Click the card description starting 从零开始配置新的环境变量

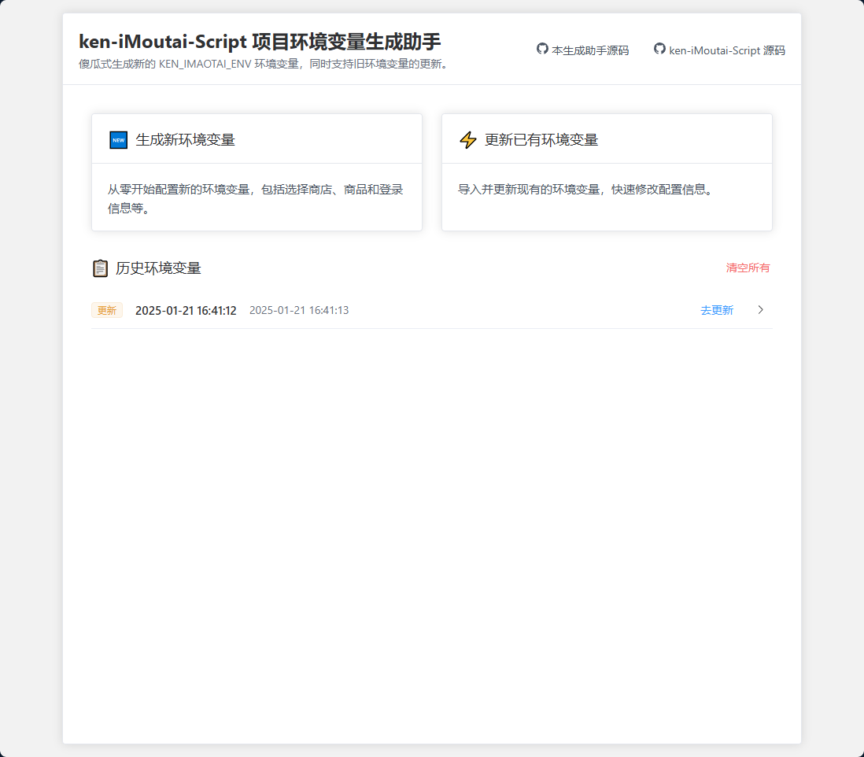tap(256, 199)
